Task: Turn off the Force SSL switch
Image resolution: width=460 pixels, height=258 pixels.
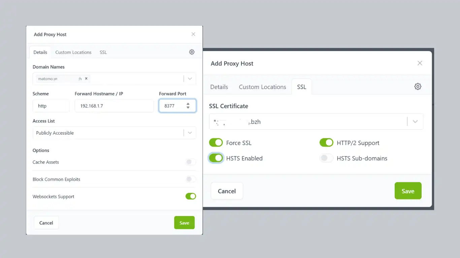Action: (x=216, y=143)
